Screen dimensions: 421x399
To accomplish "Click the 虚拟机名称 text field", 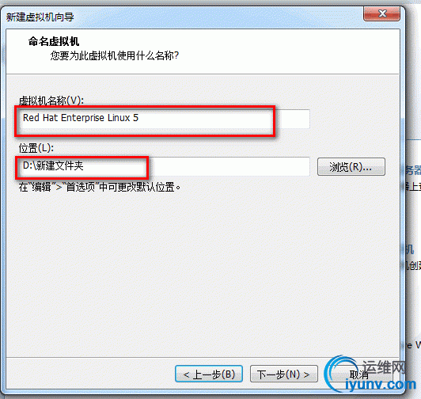I will (x=165, y=119).
